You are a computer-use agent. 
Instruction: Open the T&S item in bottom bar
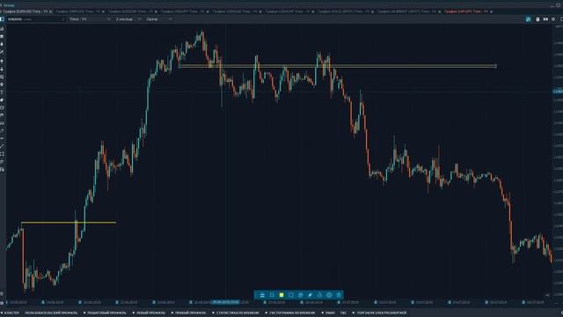tap(344, 313)
